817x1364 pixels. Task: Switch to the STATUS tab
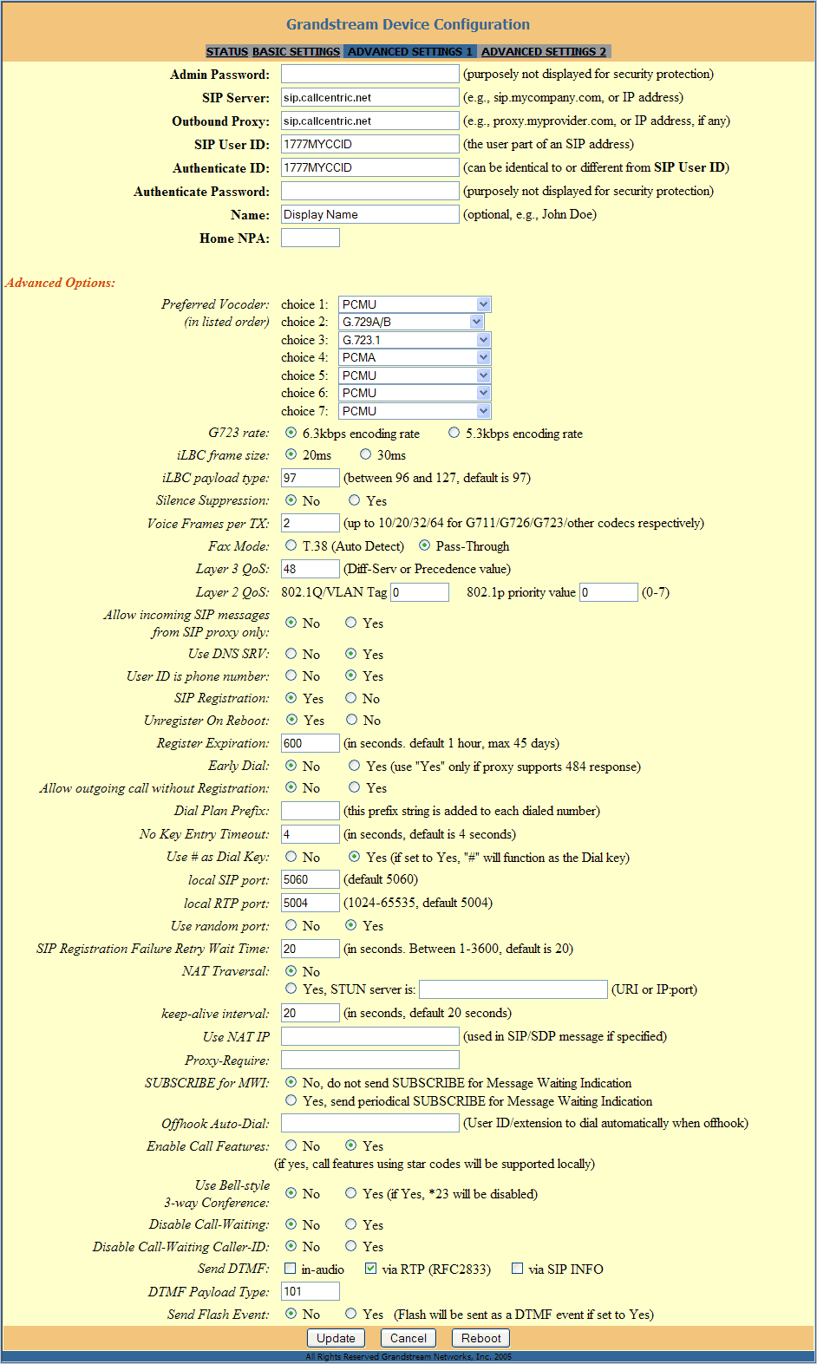click(227, 52)
